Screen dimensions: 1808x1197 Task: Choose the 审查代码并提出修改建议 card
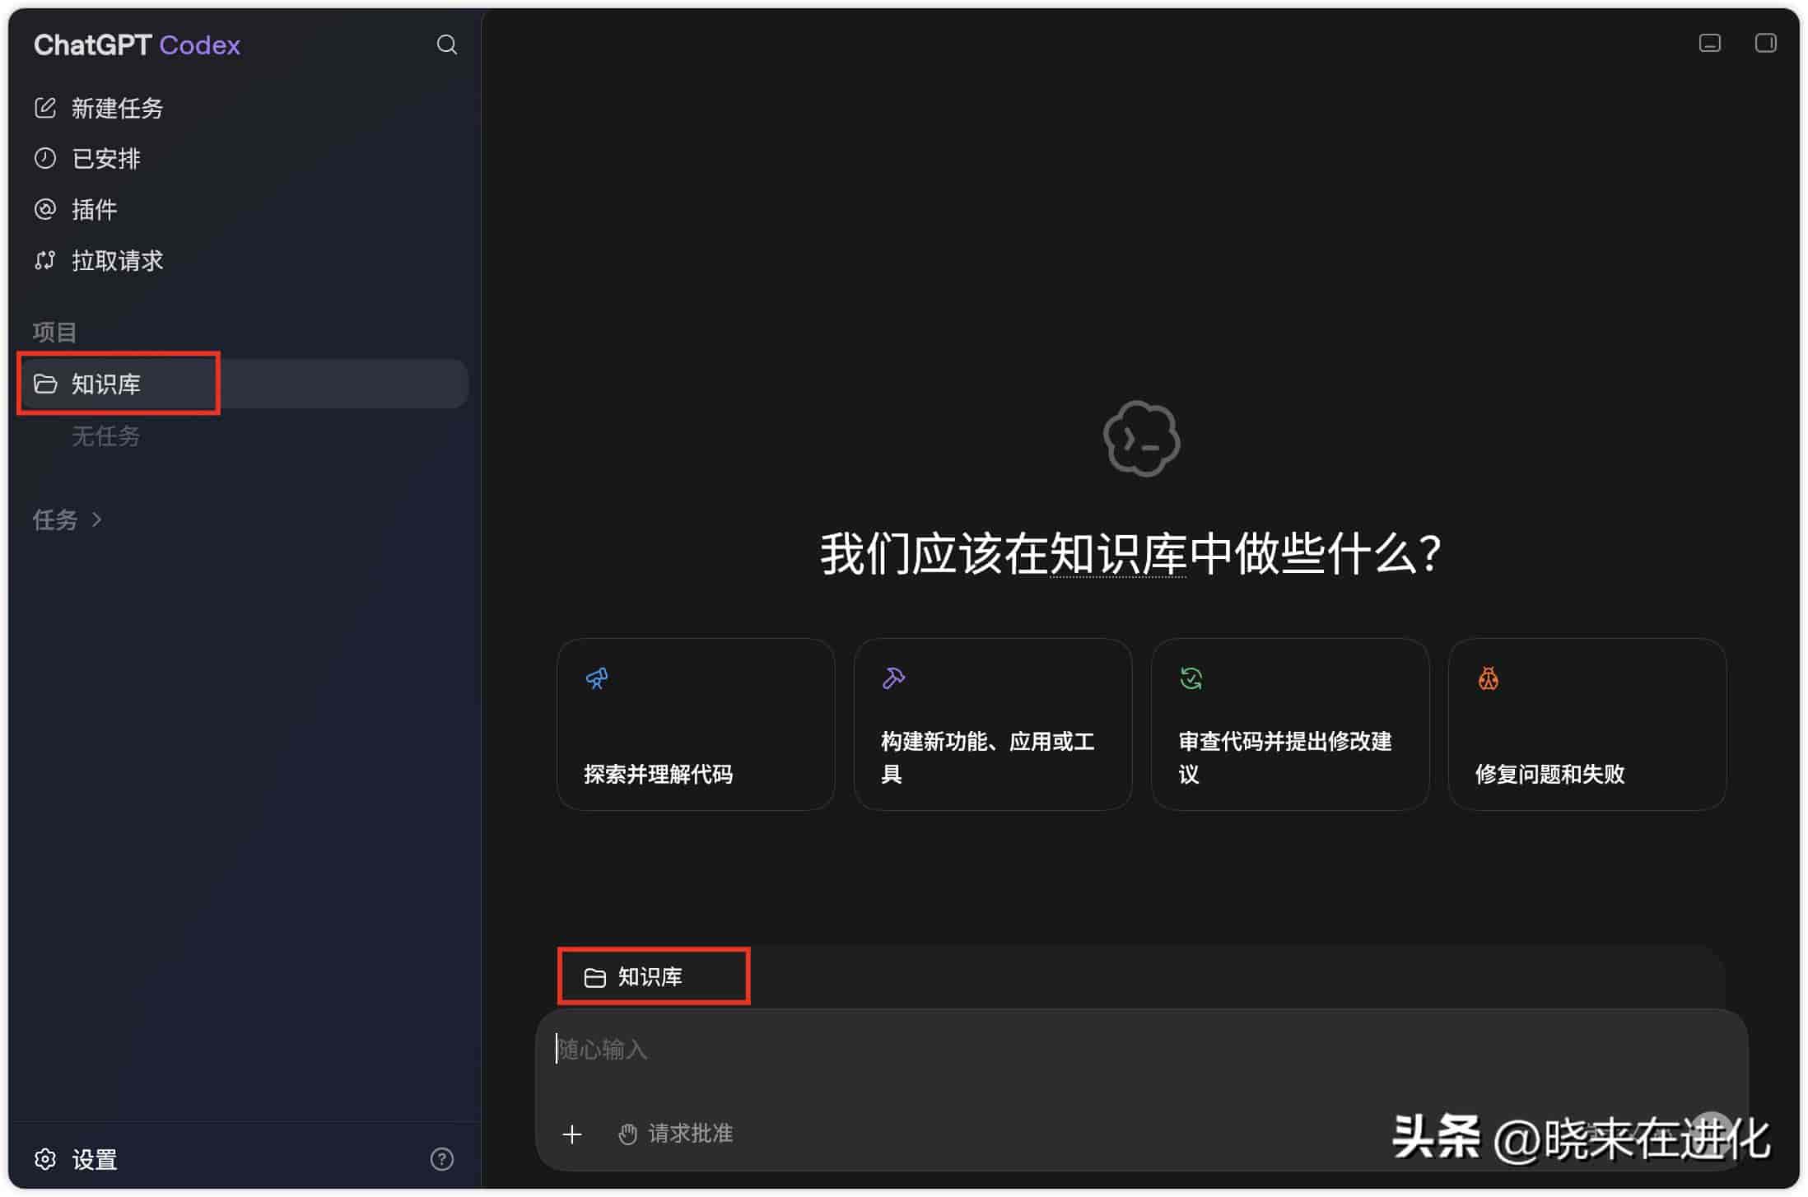(x=1290, y=724)
